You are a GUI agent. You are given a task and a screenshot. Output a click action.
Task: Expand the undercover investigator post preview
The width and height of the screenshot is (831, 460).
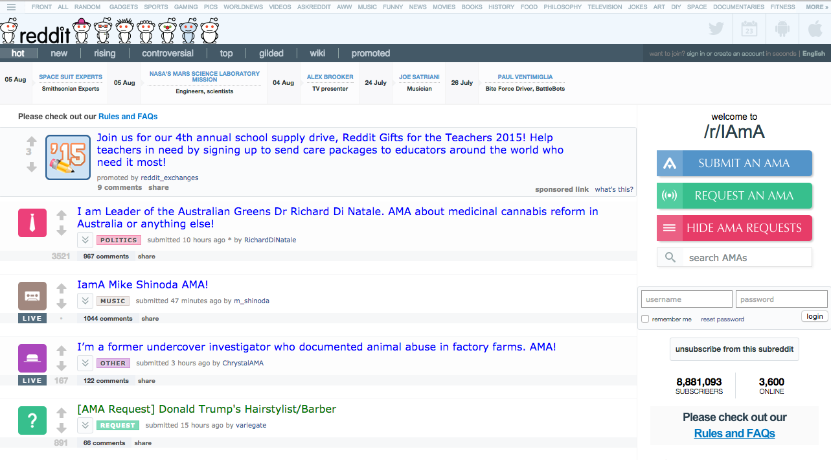click(85, 363)
